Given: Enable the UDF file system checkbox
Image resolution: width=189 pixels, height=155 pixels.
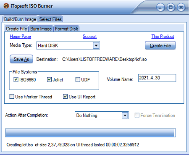Looking at the screenshot, I should (78, 79).
